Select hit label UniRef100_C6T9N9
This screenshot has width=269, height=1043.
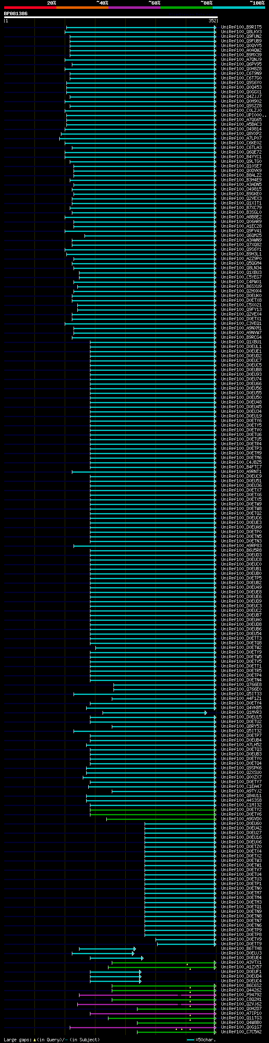point(241,73)
